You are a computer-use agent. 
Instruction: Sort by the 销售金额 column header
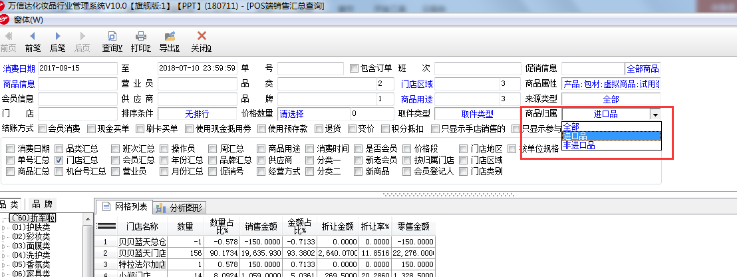click(261, 226)
